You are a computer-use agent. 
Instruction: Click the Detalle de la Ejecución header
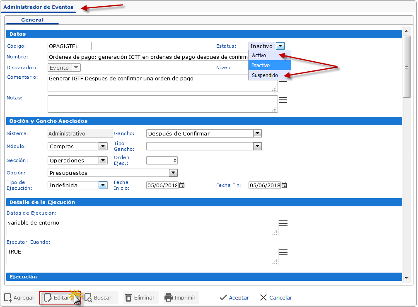tap(204, 202)
